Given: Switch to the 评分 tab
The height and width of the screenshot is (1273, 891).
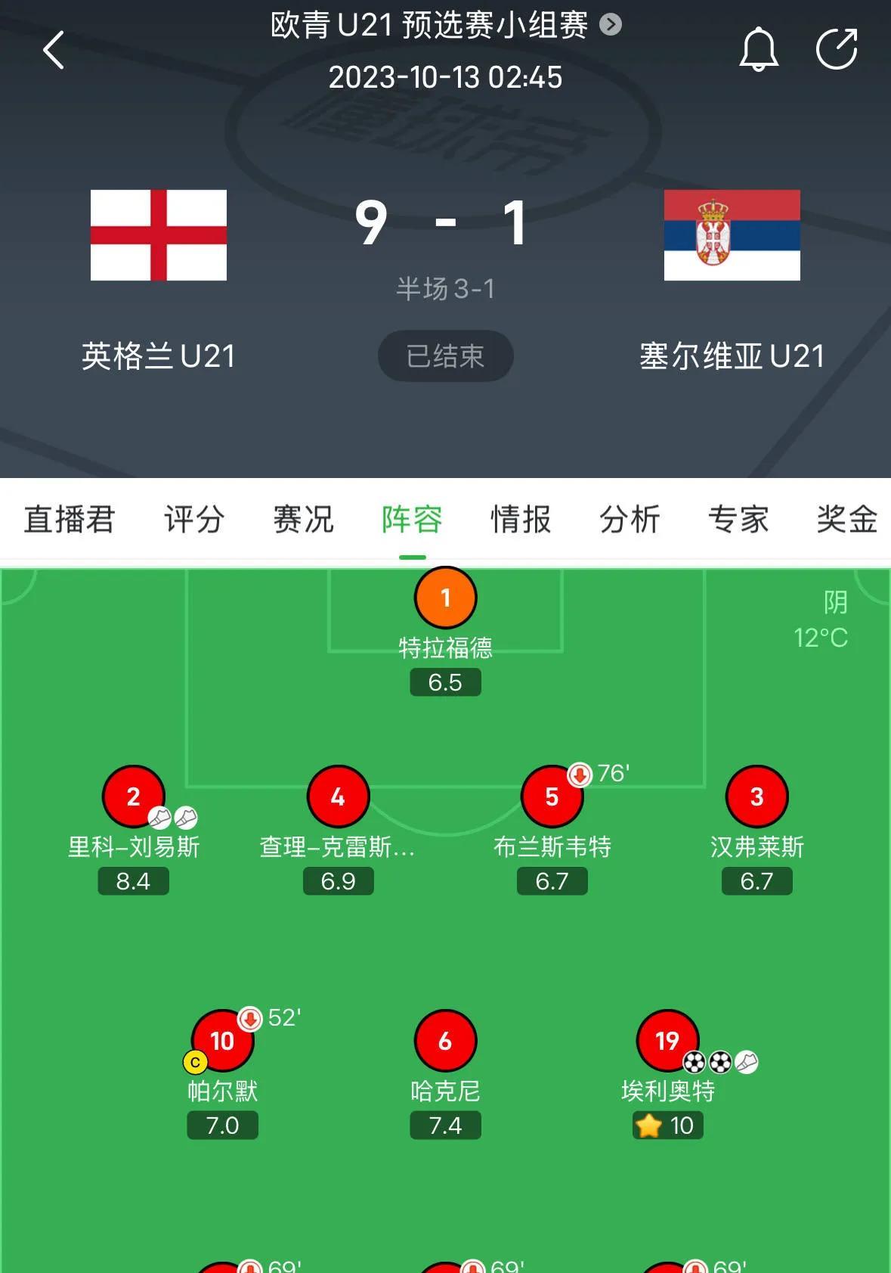Looking at the screenshot, I should pos(194,520).
